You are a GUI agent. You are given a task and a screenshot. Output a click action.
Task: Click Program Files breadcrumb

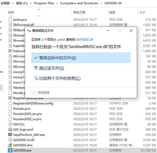tap(44, 3)
